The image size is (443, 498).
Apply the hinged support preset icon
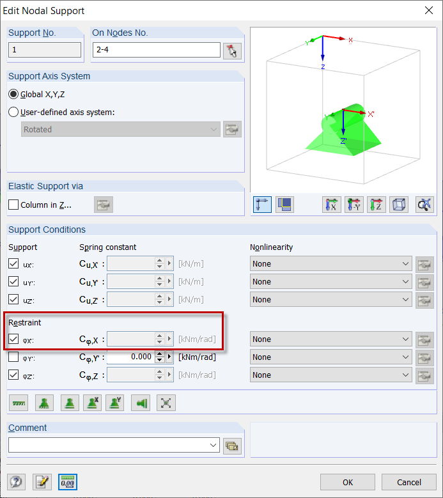[x=44, y=403]
